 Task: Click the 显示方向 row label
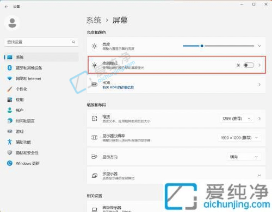pyautogui.click(x=110, y=157)
